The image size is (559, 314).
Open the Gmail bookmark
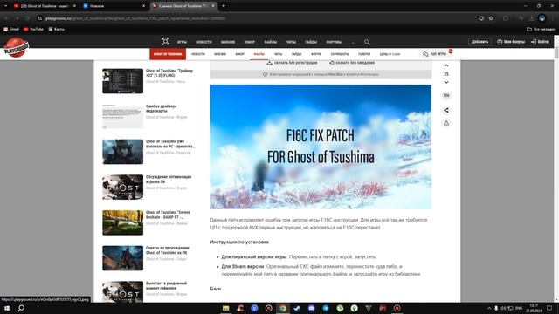(x=11, y=29)
